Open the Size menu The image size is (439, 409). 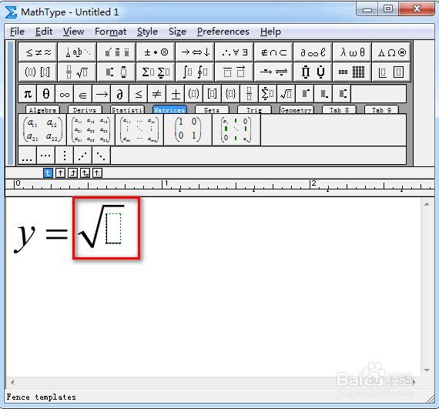pyautogui.click(x=177, y=32)
